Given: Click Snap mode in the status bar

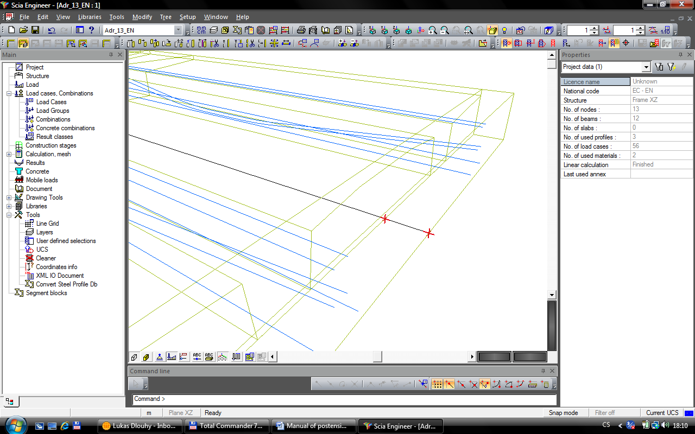Looking at the screenshot, I should click(x=563, y=413).
